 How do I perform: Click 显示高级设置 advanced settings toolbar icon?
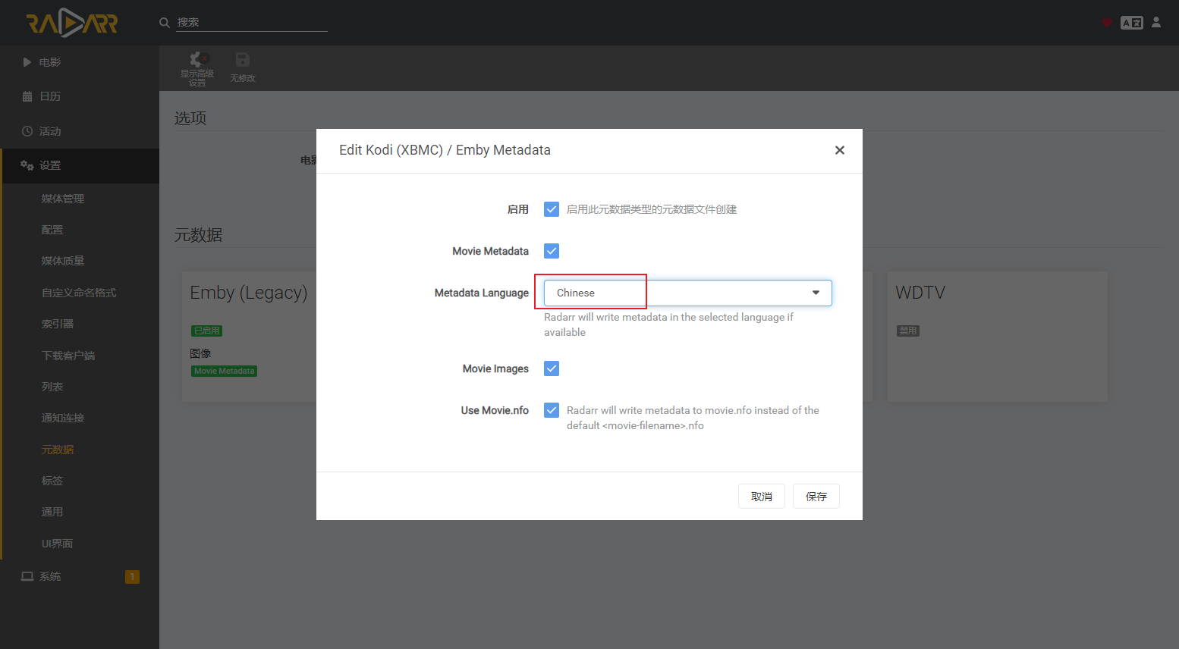197,68
